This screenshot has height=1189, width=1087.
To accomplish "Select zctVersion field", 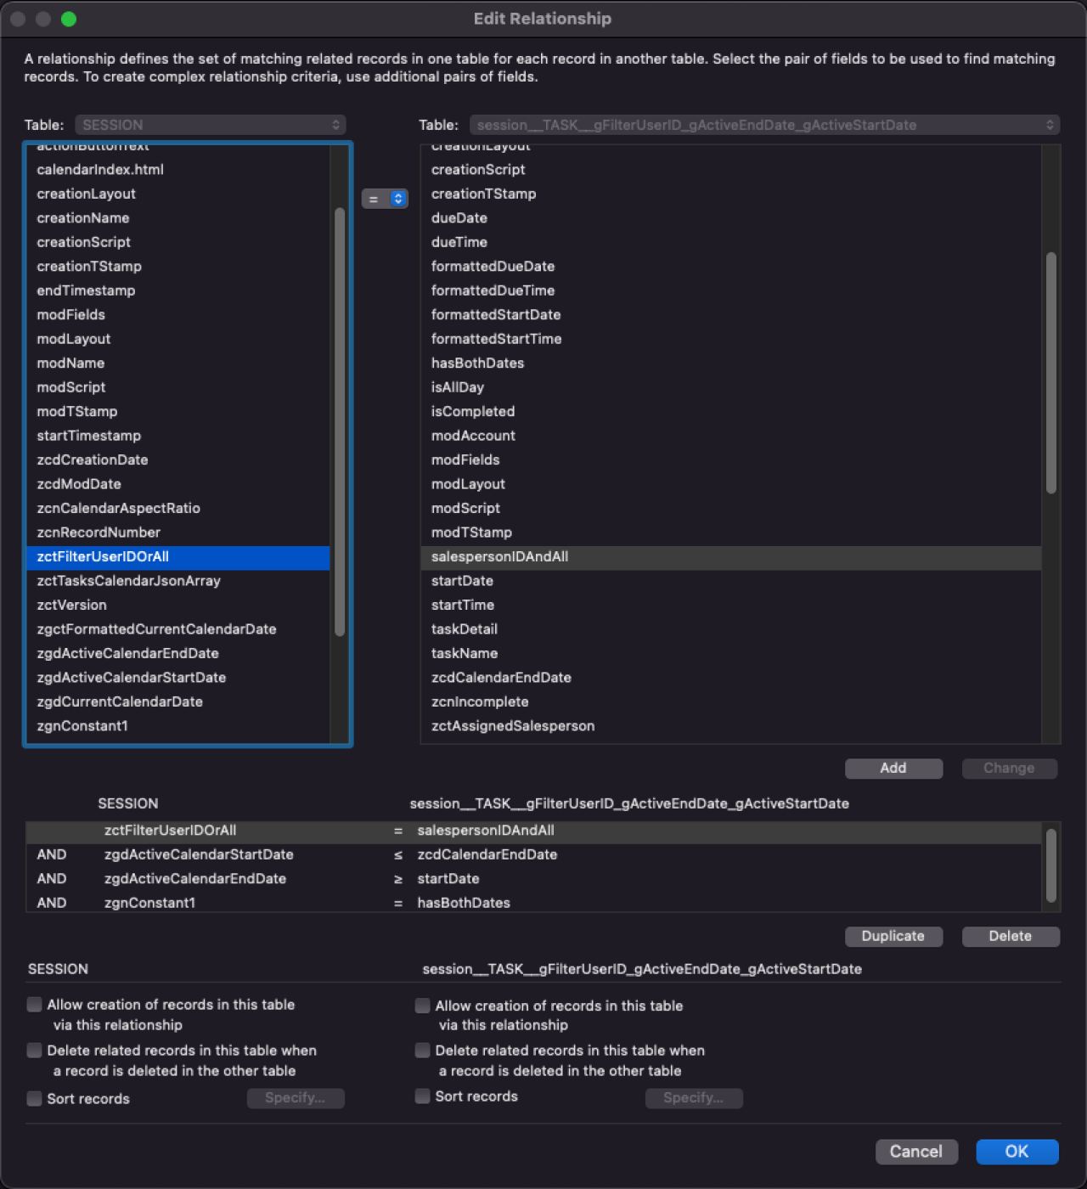I will 178,605.
